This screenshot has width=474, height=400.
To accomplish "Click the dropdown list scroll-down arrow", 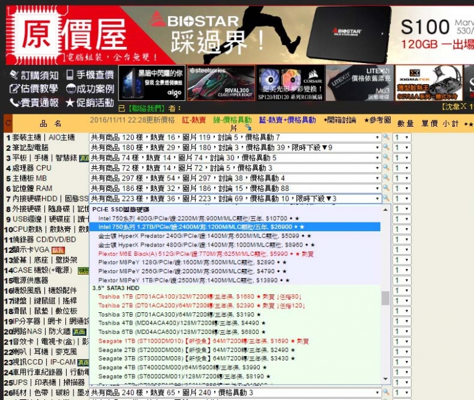I will tap(385, 379).
